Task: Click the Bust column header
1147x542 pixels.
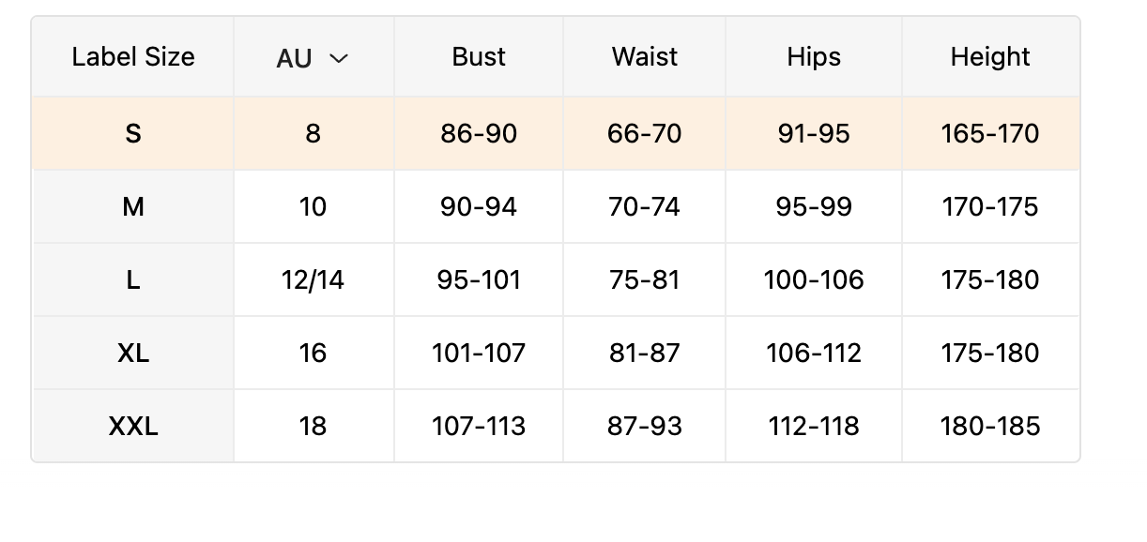Action: [479, 57]
